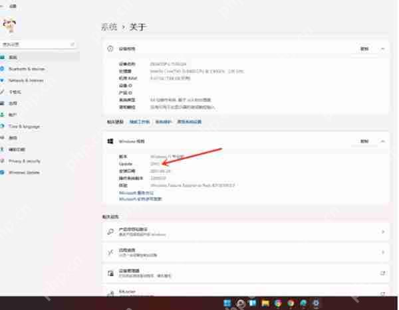Image resolution: width=399 pixels, height=310 pixels.
Task: Open 远程桌面 using its right chevron
Action: (383, 252)
